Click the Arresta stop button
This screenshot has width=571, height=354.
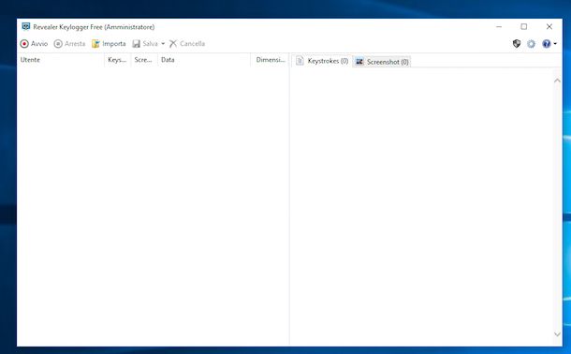coord(69,44)
